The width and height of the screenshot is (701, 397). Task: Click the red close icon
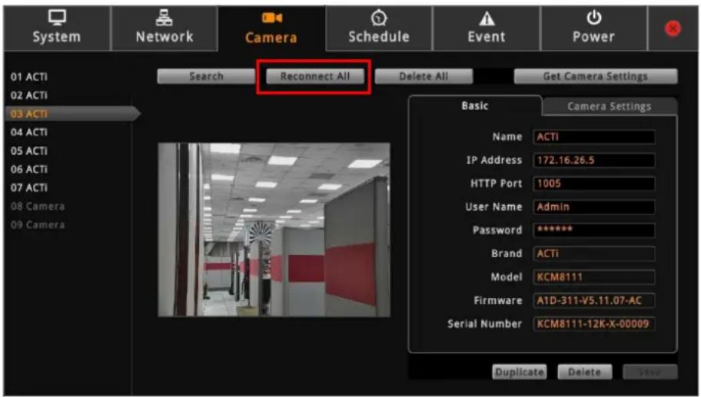tap(673, 28)
